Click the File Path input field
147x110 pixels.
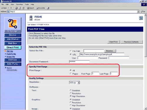click(94, 51)
